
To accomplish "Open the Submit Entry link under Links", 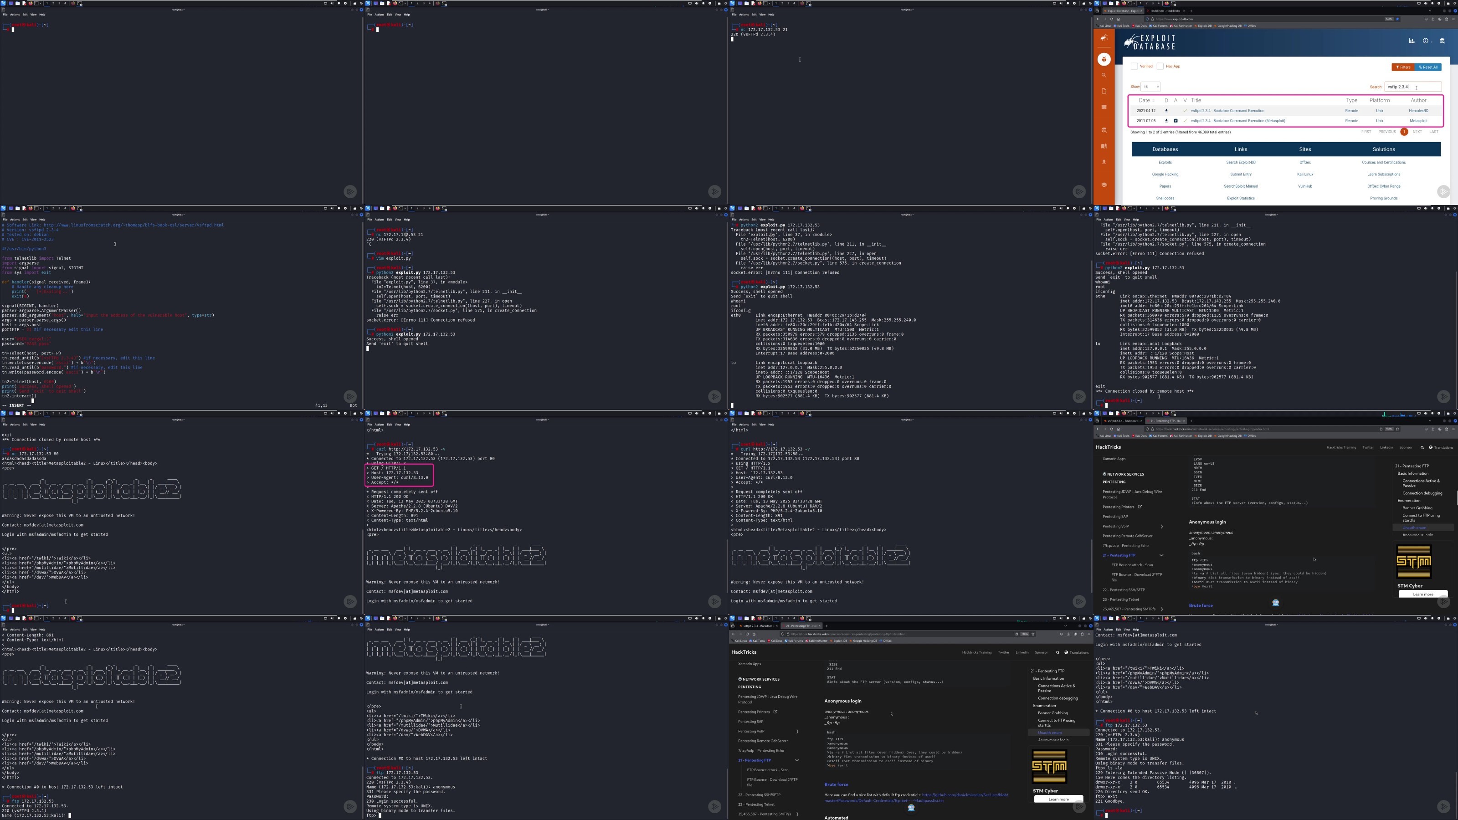I will [1241, 174].
